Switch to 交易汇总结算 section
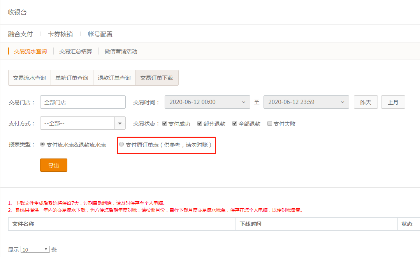This screenshot has height=257, width=420. click(x=76, y=51)
